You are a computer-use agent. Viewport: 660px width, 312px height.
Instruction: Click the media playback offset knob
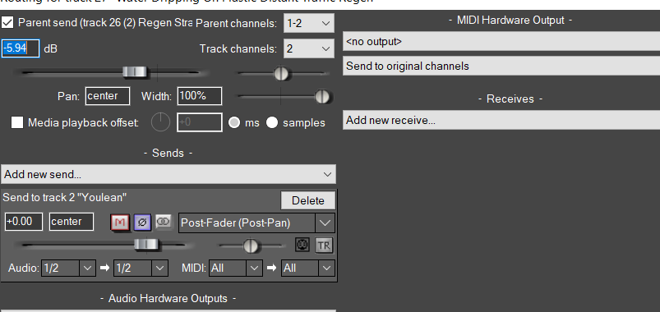pyautogui.click(x=160, y=122)
